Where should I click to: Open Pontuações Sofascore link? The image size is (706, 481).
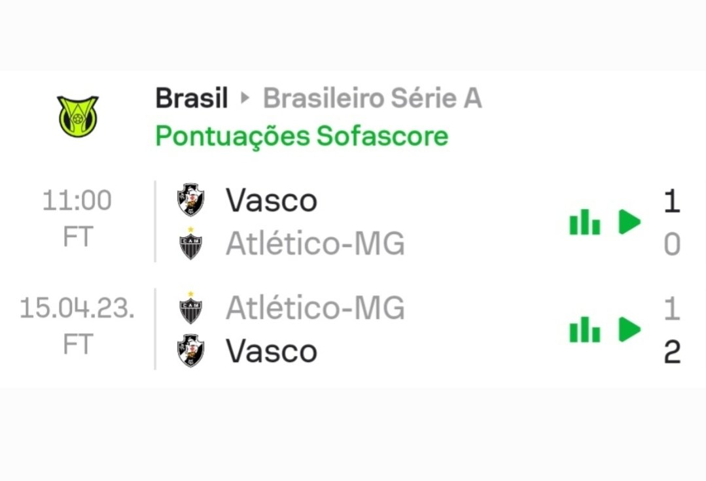(302, 136)
